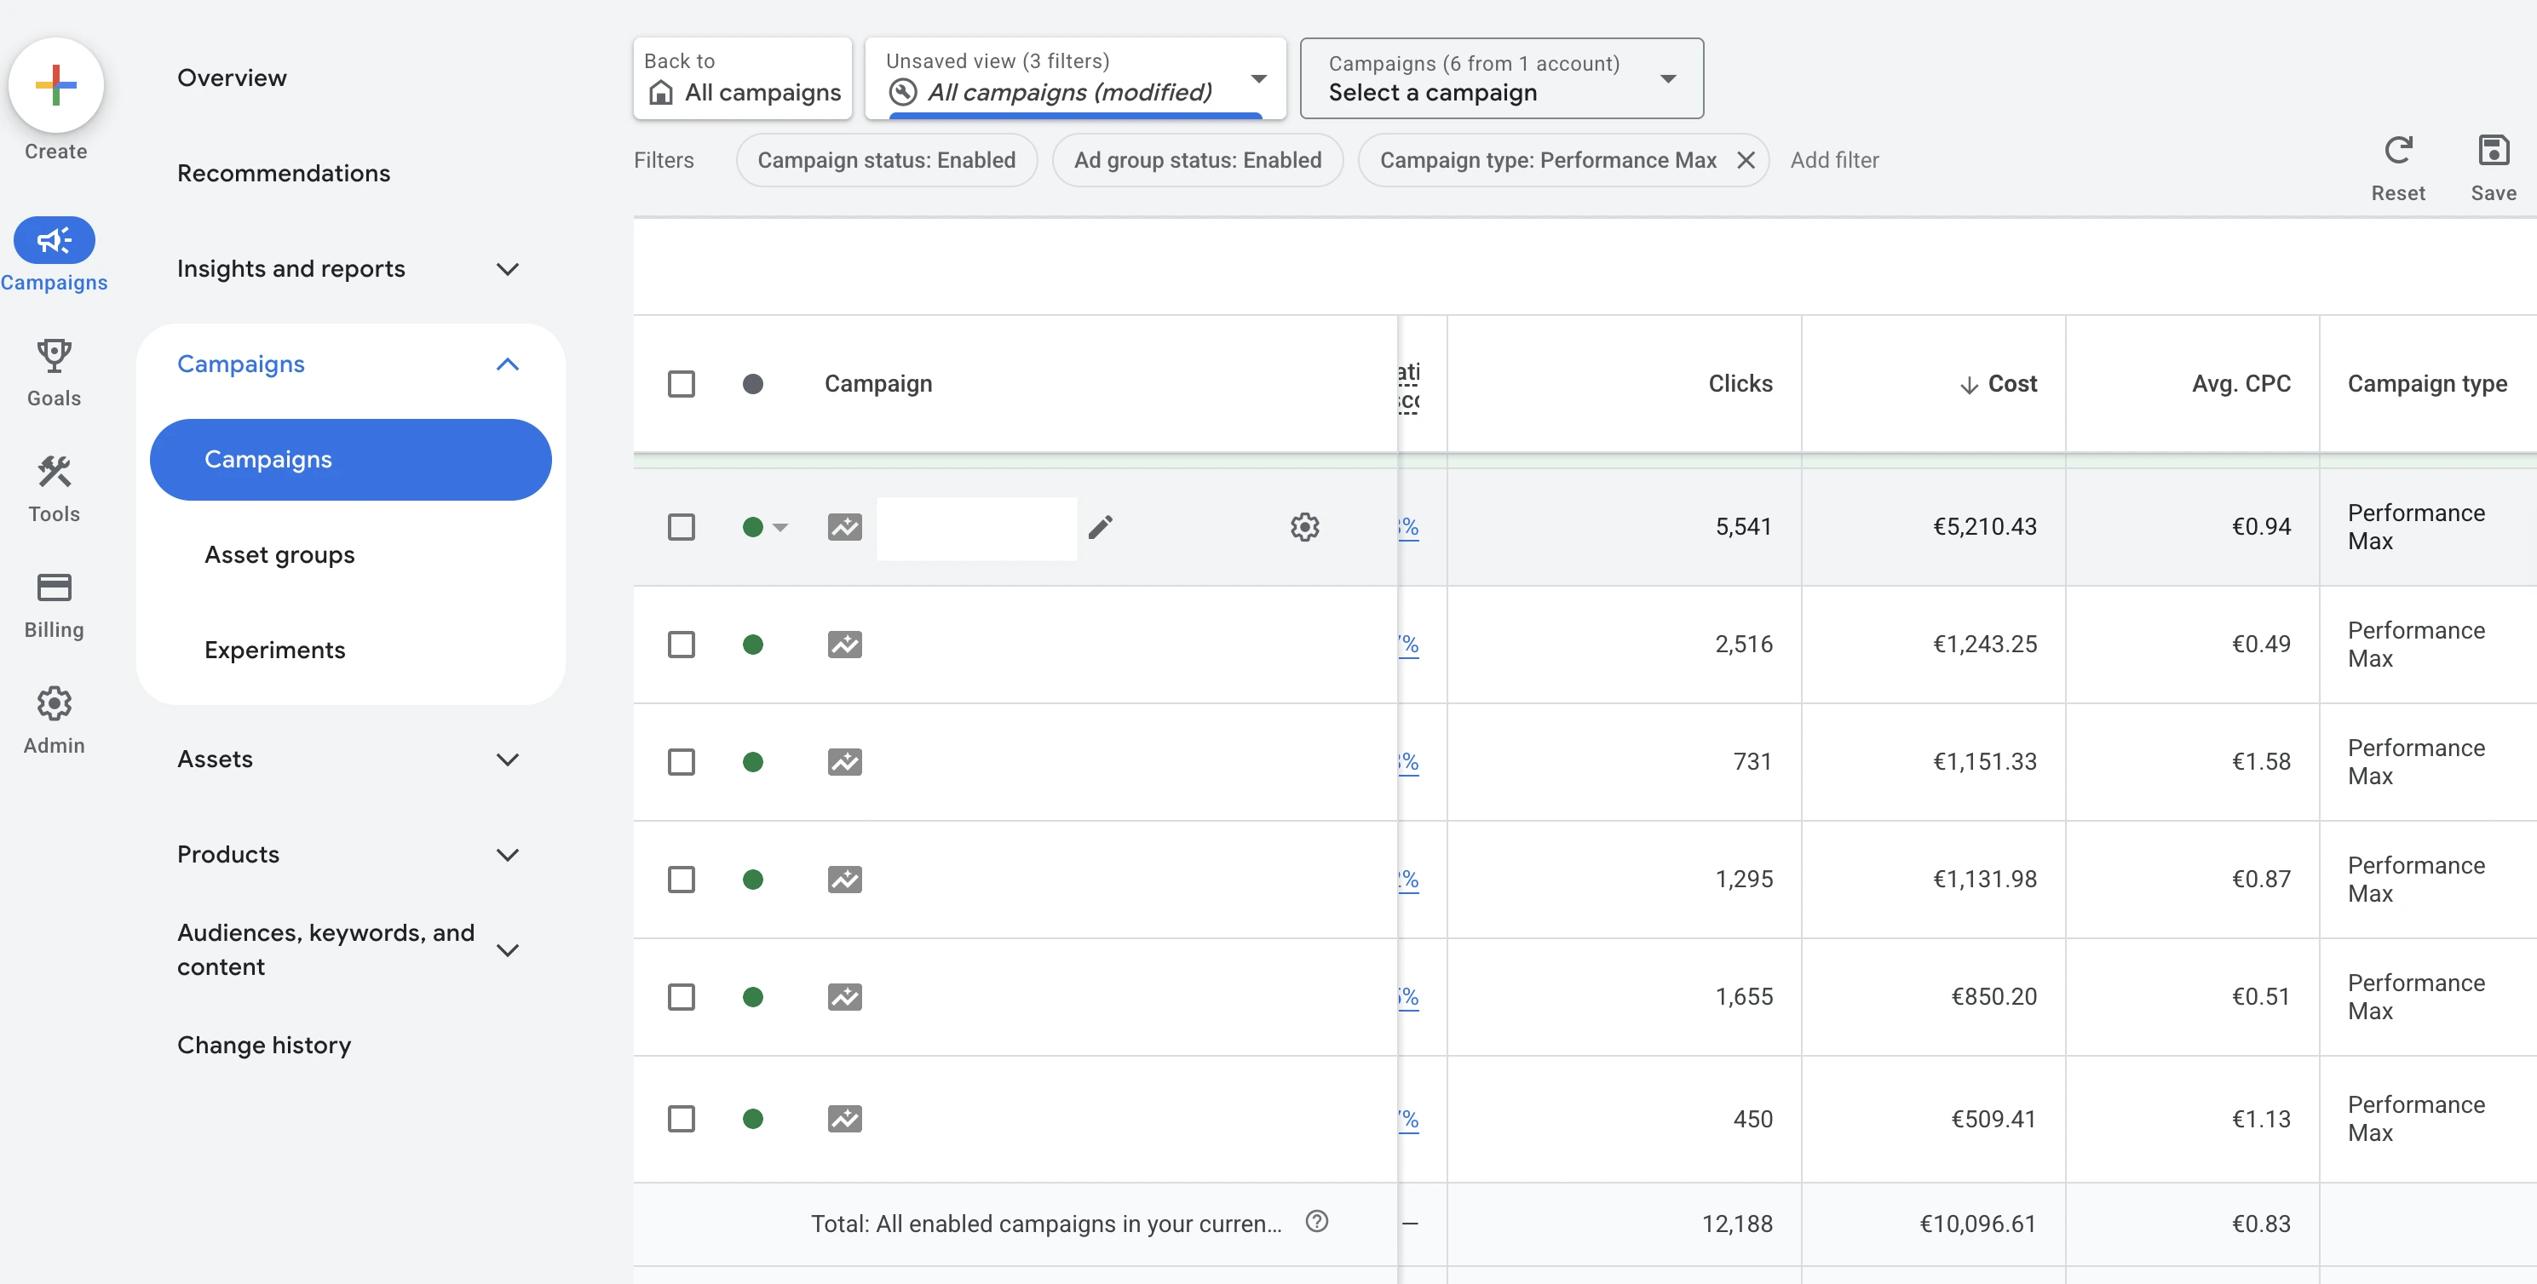
Task: Click Add filter
Action: point(1834,159)
